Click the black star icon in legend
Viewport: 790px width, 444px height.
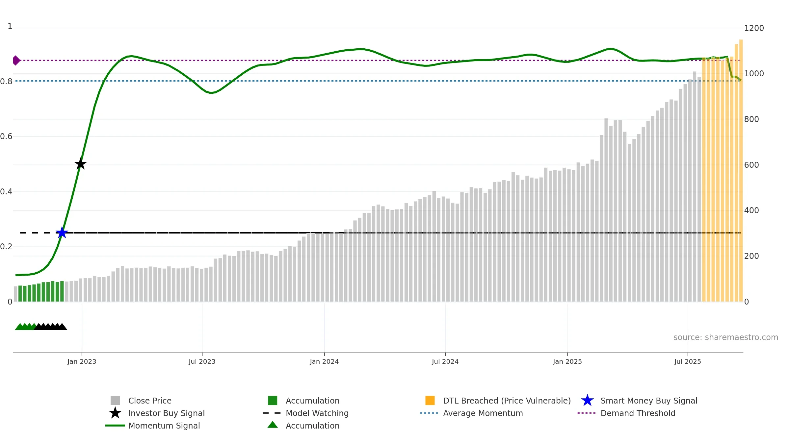click(x=115, y=413)
